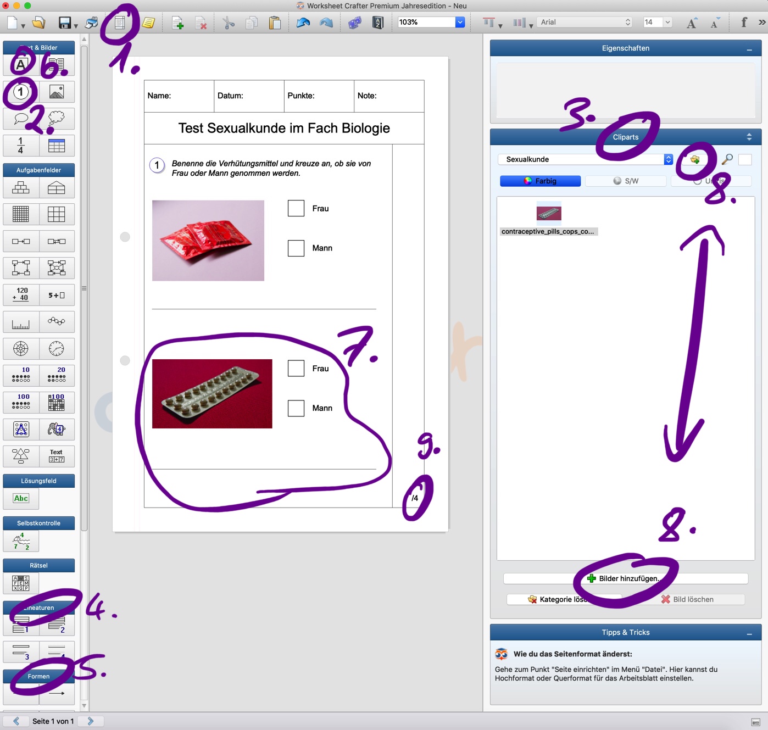Select the contraceptive pills clipart thumbnail
768x730 pixels.
click(x=548, y=213)
